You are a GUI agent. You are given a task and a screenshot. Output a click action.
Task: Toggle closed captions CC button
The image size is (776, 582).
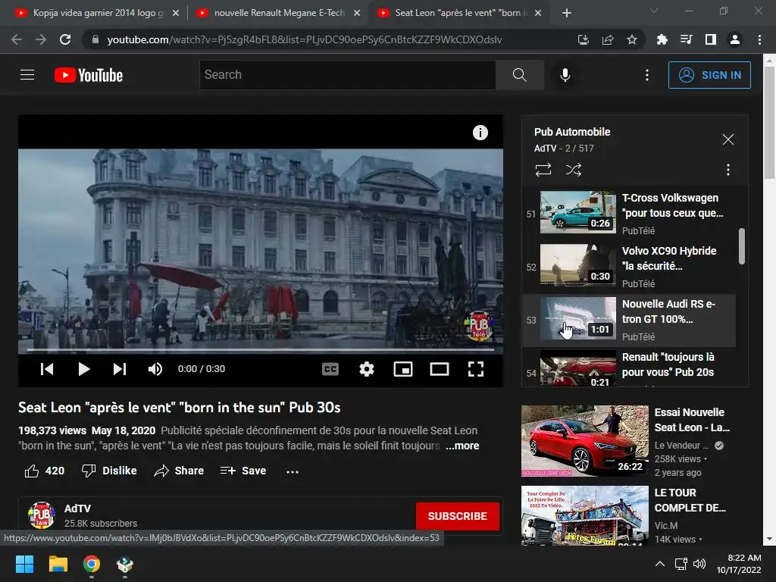coord(330,369)
